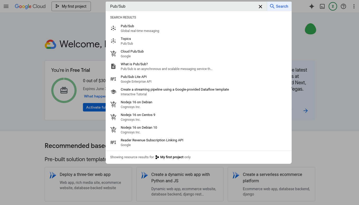The width and height of the screenshot is (359, 205).
Task: Activate Cloud Shell terminal
Action: pos(322,6)
